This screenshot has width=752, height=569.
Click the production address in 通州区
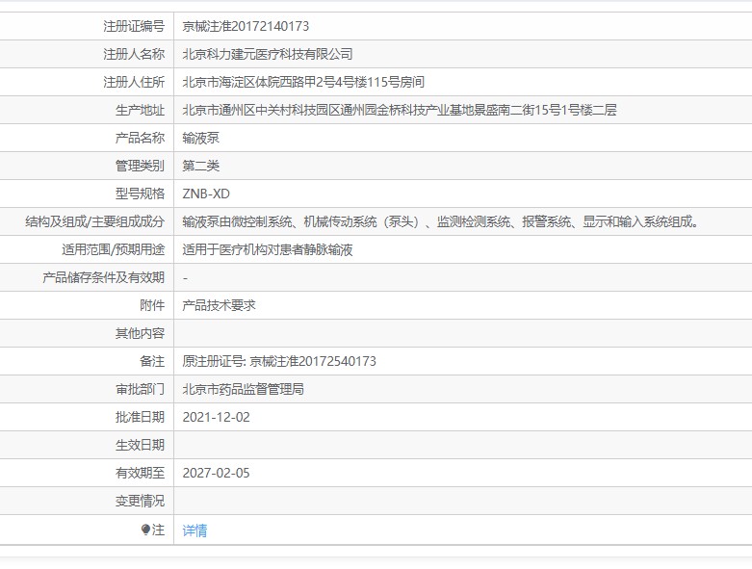400,110
